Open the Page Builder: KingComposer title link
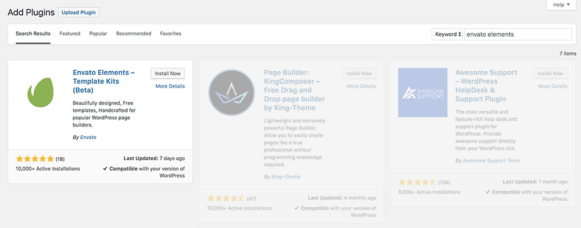Screen dimensions: 581x228 click(295, 90)
